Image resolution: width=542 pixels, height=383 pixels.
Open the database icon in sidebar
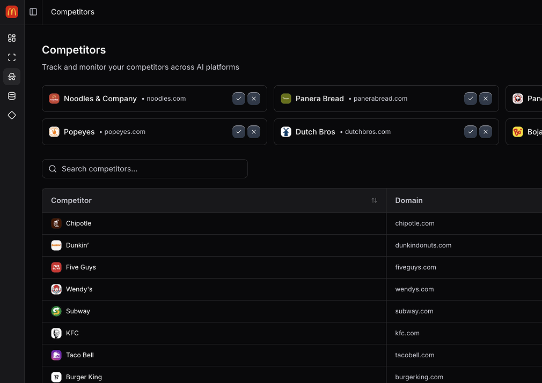pyautogui.click(x=12, y=96)
